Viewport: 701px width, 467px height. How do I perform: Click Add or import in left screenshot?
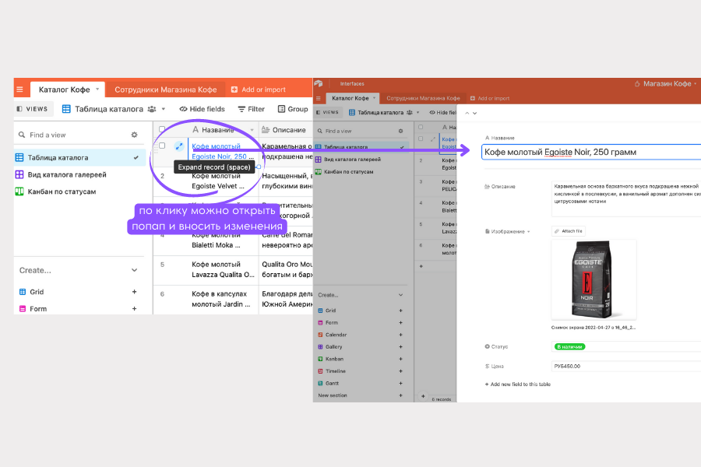259,90
